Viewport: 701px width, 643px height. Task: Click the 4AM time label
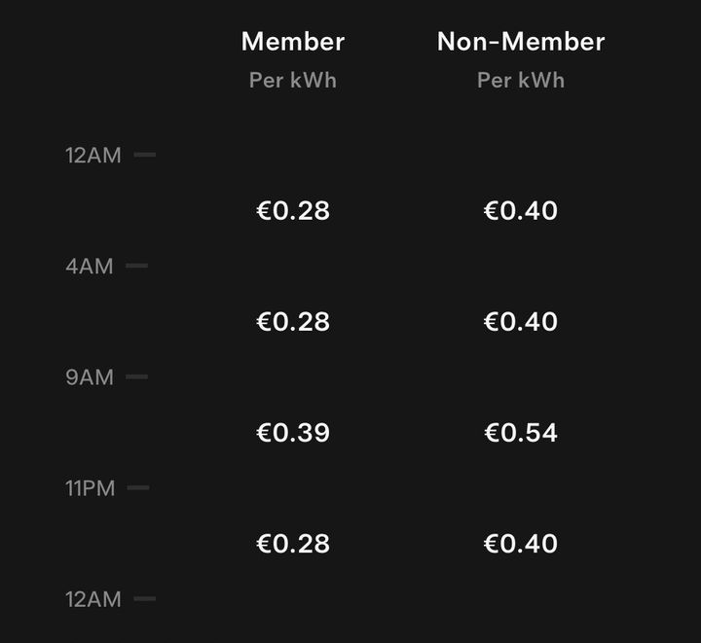click(x=90, y=267)
